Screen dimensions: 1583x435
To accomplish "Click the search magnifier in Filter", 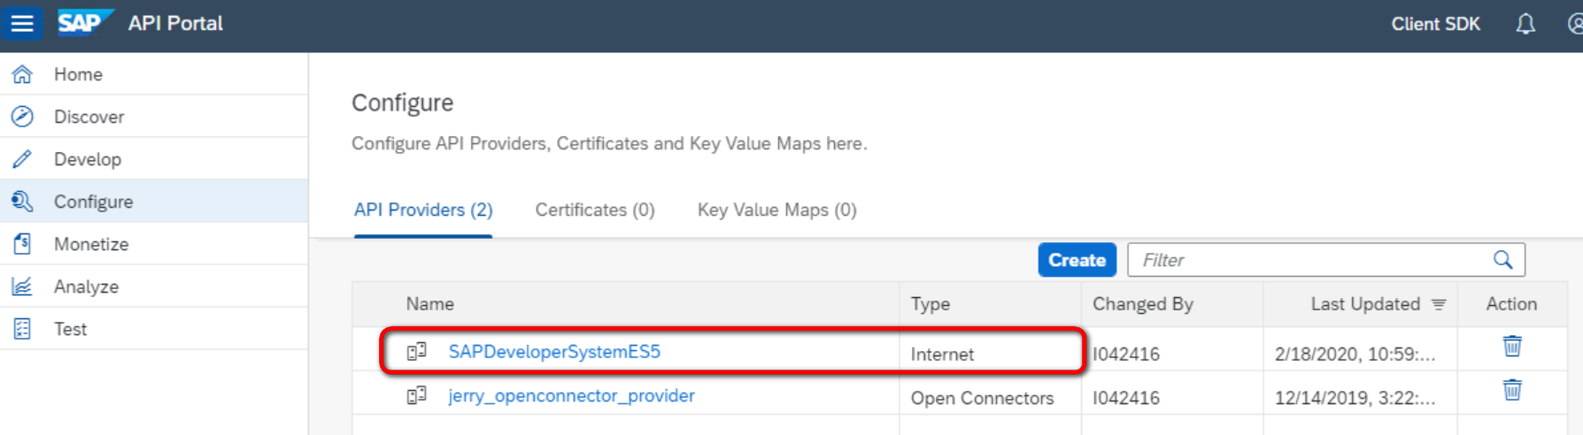I will [x=1502, y=260].
